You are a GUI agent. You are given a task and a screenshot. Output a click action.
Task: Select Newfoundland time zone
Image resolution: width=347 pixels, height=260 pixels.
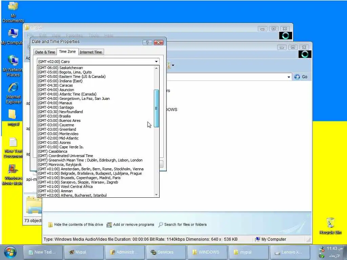[96, 112]
